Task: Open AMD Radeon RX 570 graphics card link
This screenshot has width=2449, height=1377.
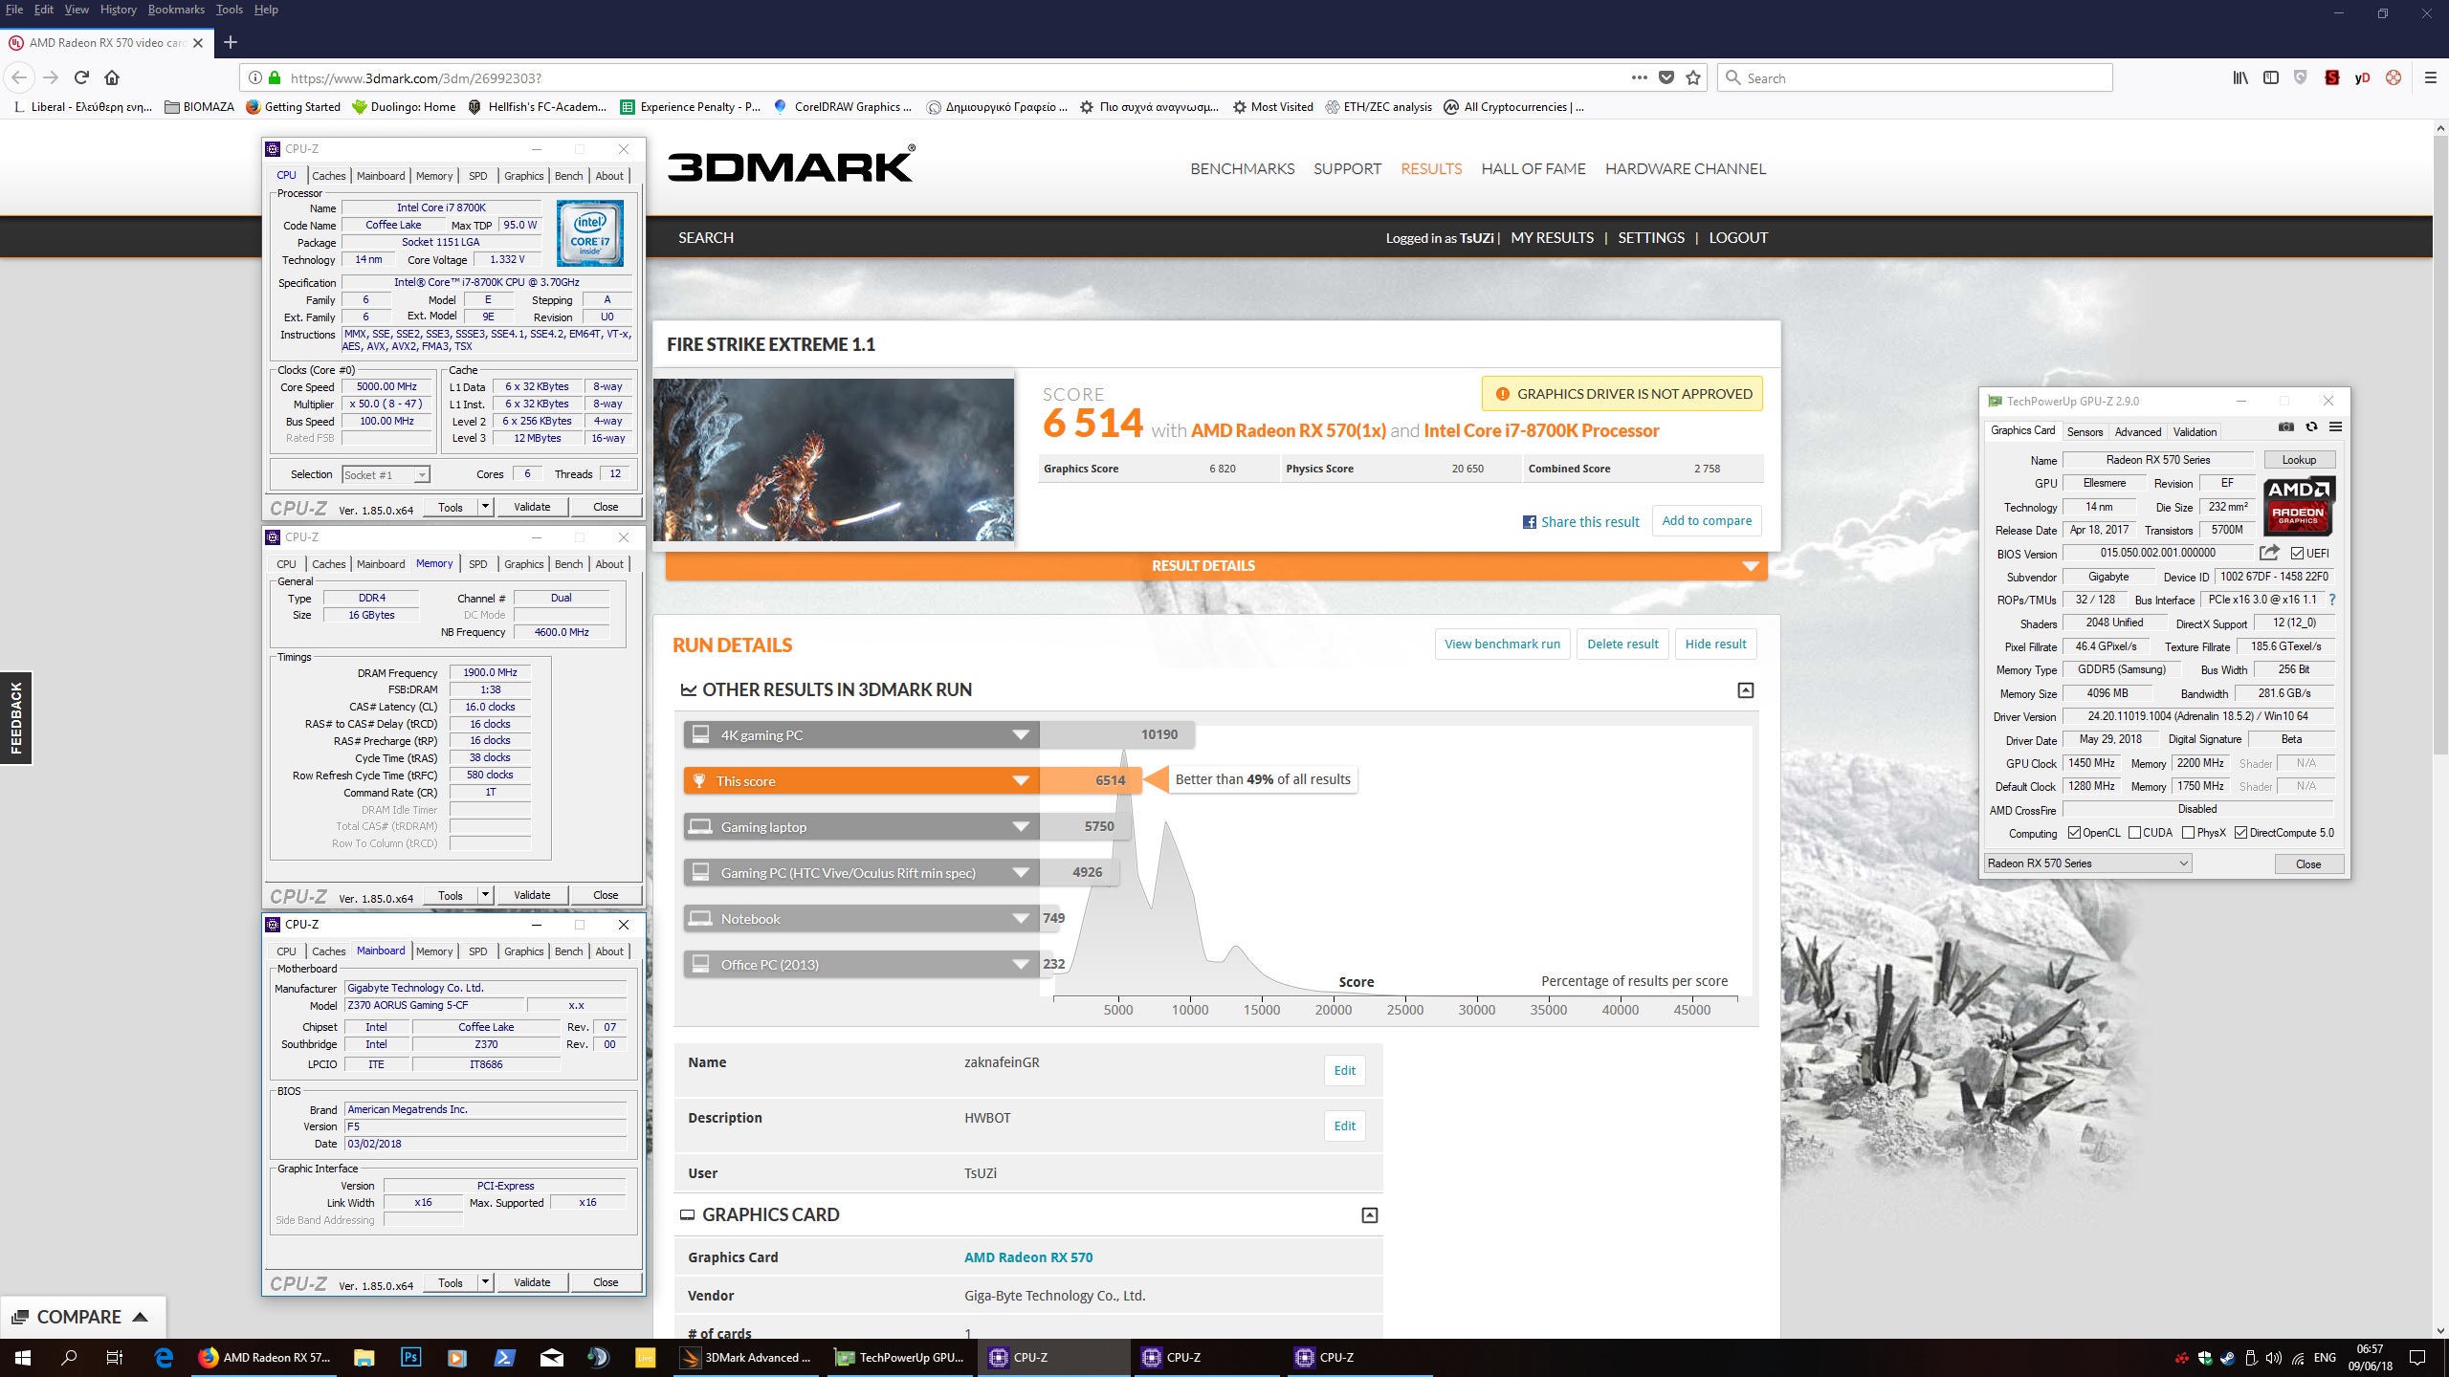Action: (x=1028, y=1257)
